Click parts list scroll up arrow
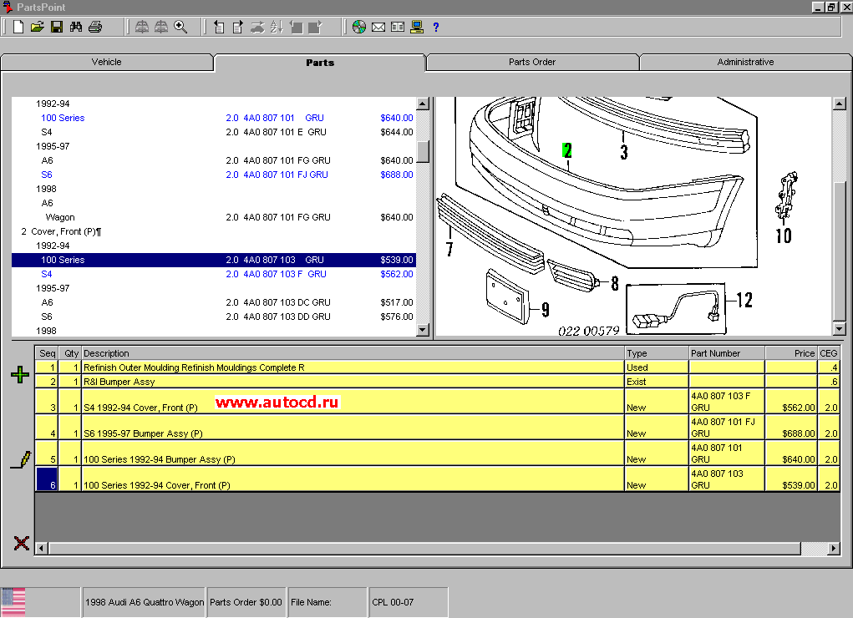 pyautogui.click(x=423, y=104)
